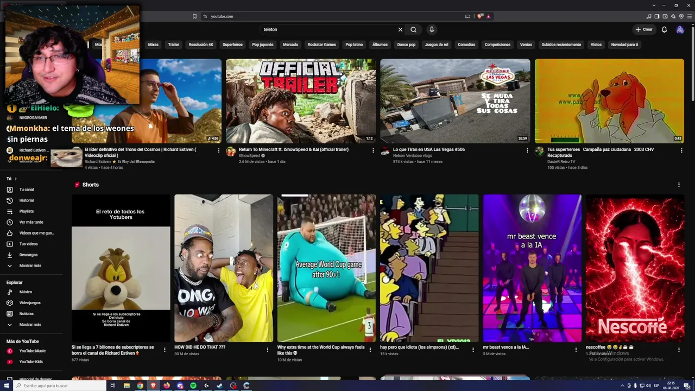Go to Nelson Verduzco vlogs channel
This screenshot has width=695, height=391.
(413, 156)
